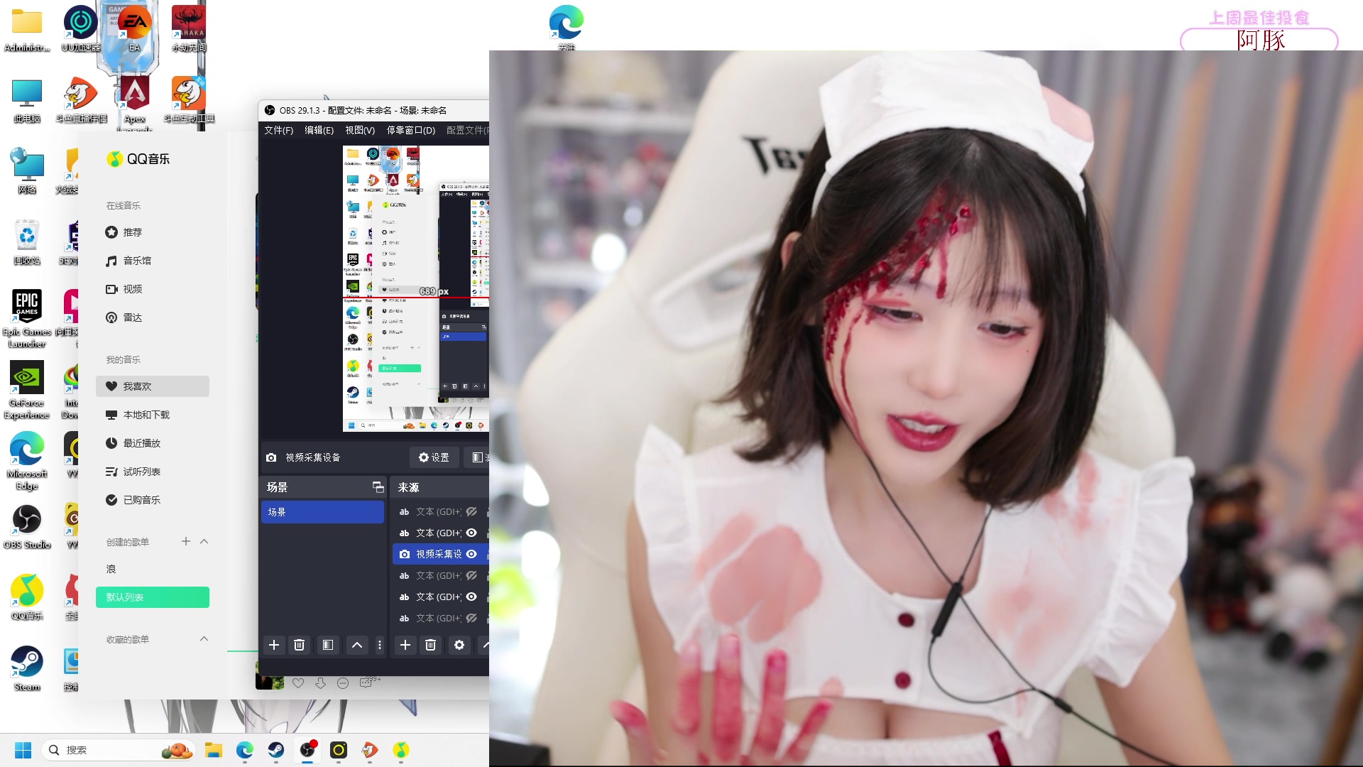Viewport: 1363px width, 767px height.
Task: Select the 默认列表 playlist
Action: coord(152,597)
